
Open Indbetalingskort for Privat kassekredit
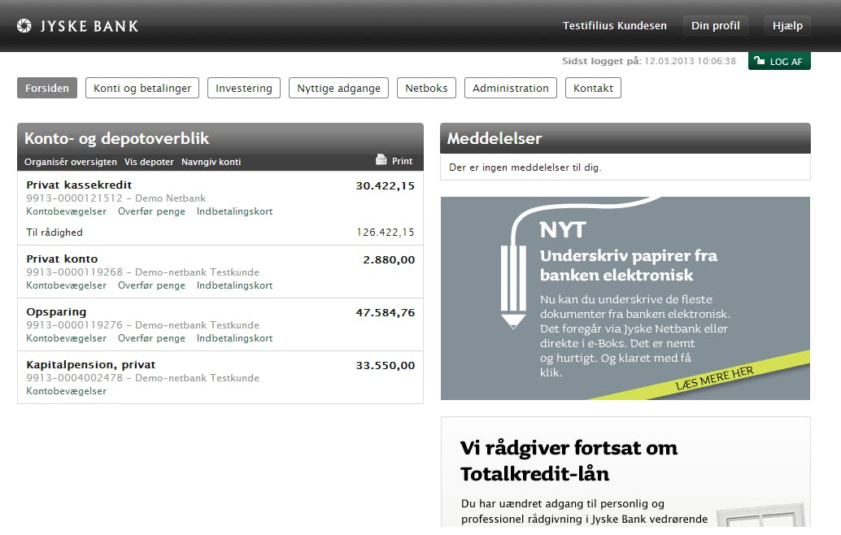click(234, 211)
